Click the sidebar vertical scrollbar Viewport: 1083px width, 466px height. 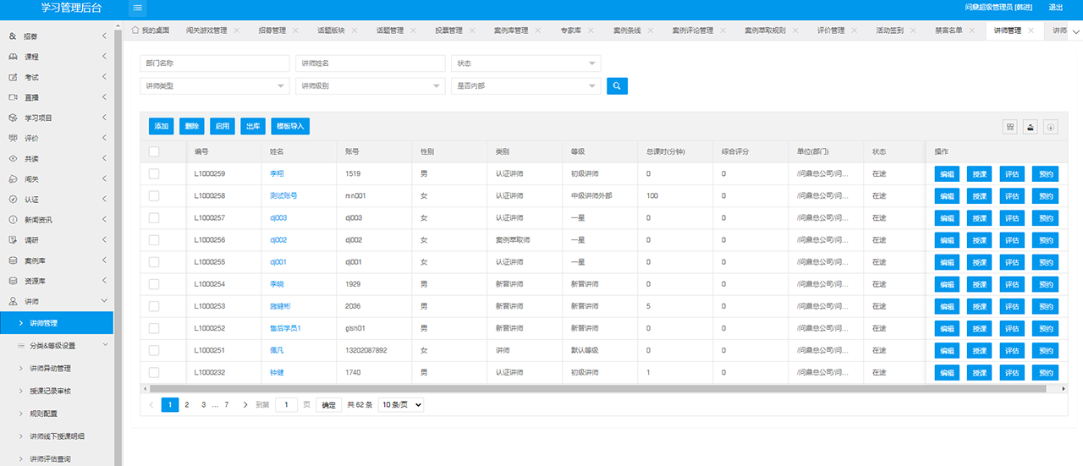coord(118,245)
